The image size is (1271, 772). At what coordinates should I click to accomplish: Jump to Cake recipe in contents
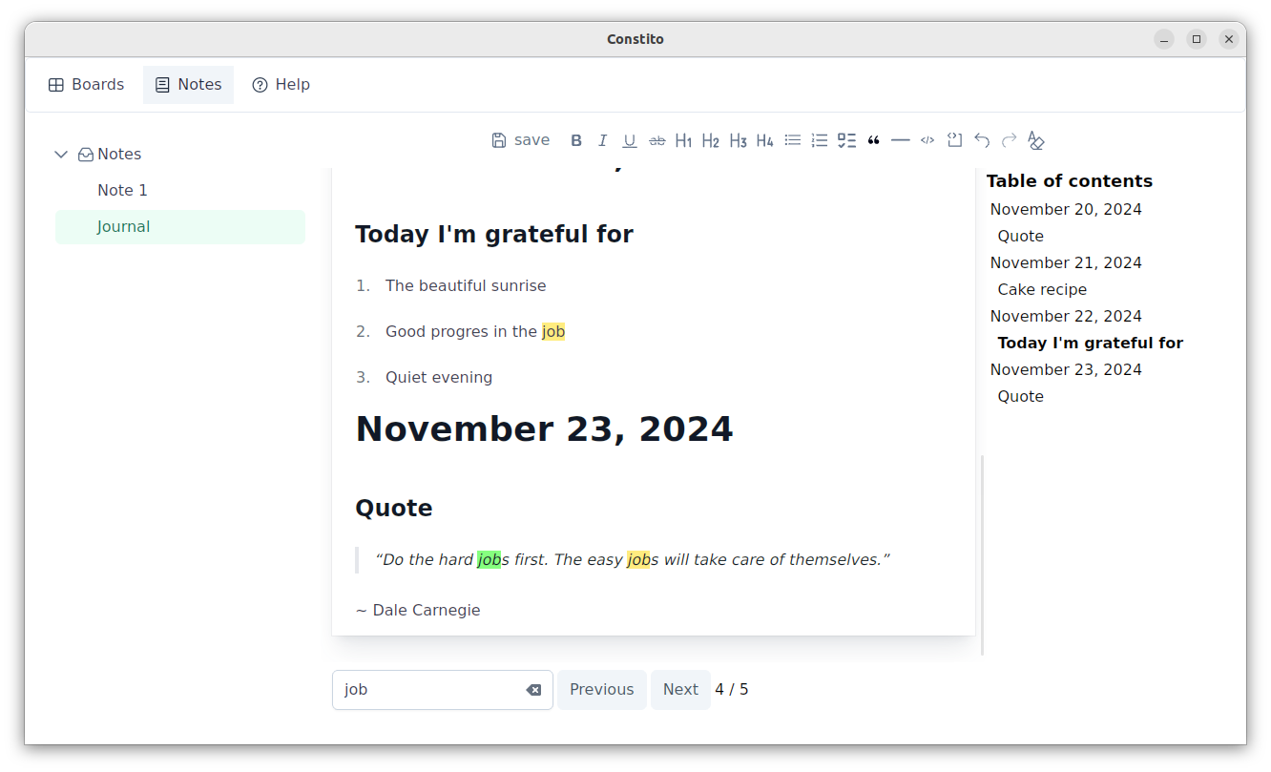tap(1042, 289)
